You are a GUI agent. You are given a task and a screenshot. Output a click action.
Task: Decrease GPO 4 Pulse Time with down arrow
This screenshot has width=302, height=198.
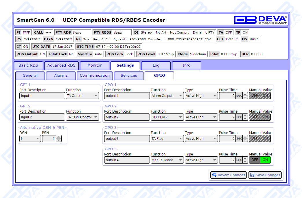245,162
